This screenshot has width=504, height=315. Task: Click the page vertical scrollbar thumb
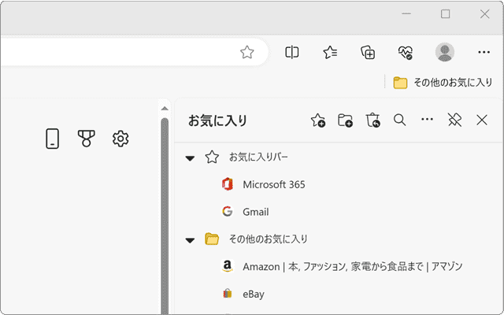(165, 216)
